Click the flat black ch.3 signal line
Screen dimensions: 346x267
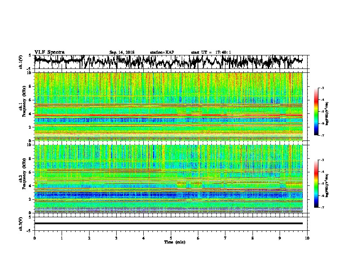pos(168,223)
